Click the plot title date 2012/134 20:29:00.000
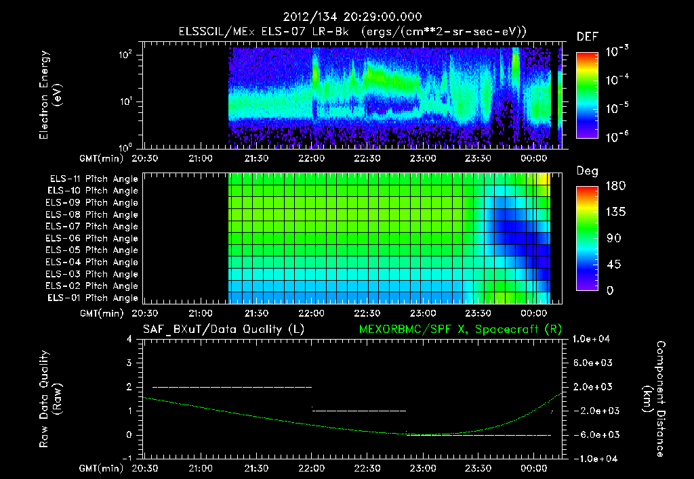 352,17
